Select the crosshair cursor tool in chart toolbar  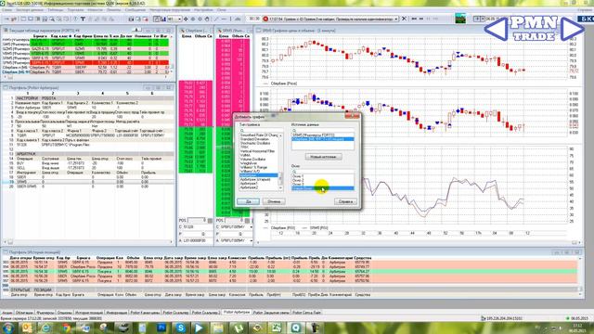point(186,19)
